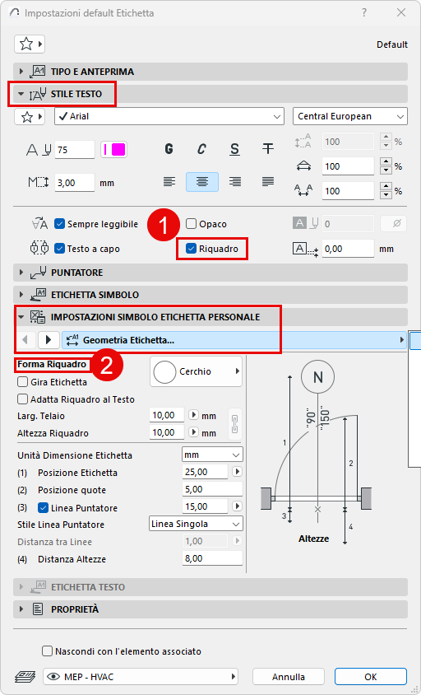
Task: Click the magenta pen color swatch
Action: coord(114,149)
